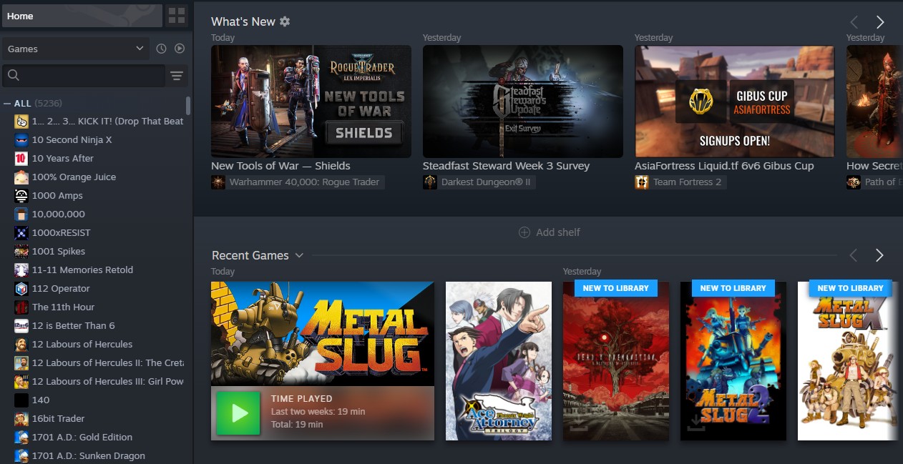903x464 pixels.
Task: Click the library search input field
Action: tap(84, 76)
